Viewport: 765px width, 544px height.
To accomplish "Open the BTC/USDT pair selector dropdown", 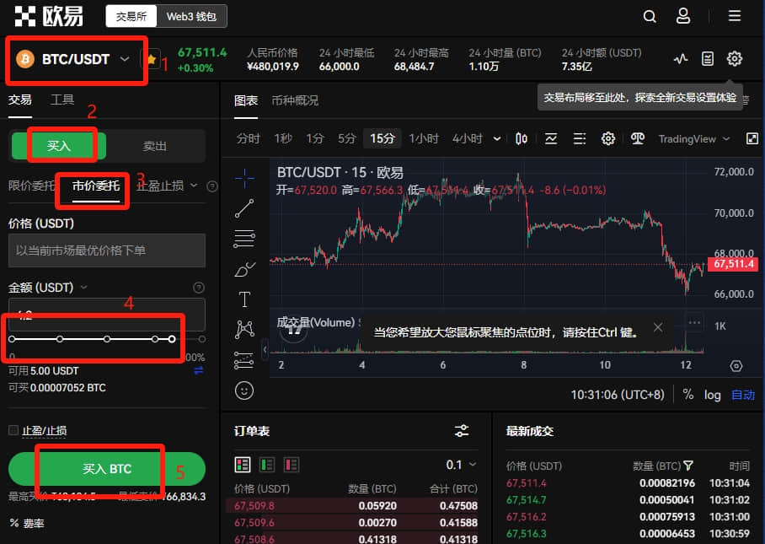I will [x=73, y=59].
